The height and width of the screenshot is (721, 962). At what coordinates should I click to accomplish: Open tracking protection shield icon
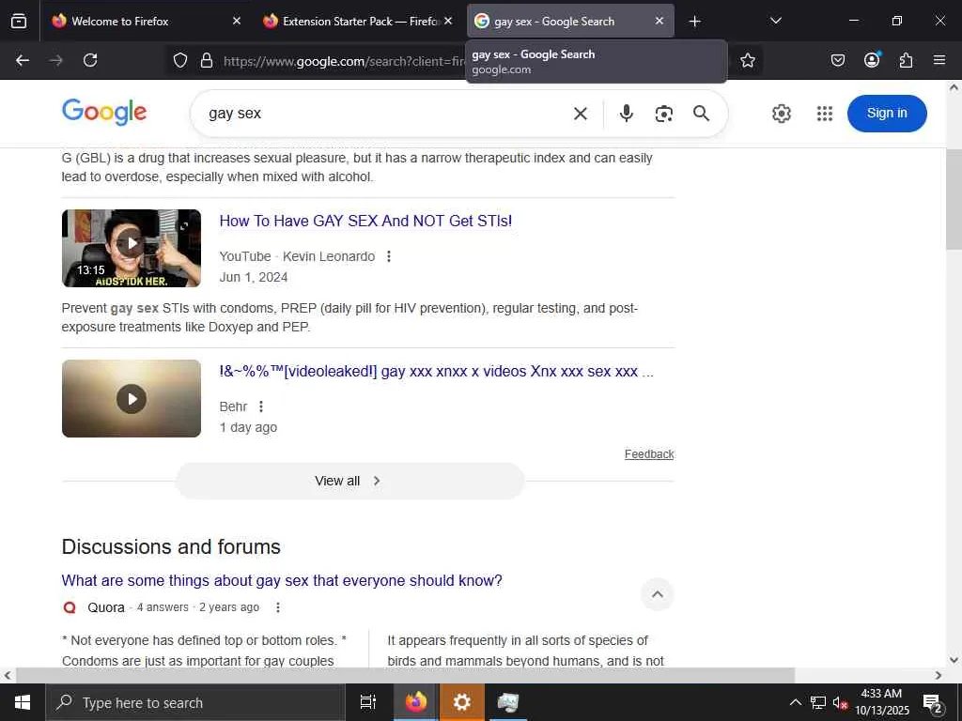coord(179,60)
